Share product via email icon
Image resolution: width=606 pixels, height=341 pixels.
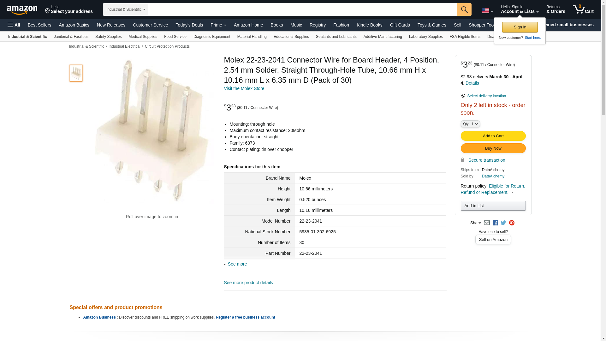tap(487, 223)
